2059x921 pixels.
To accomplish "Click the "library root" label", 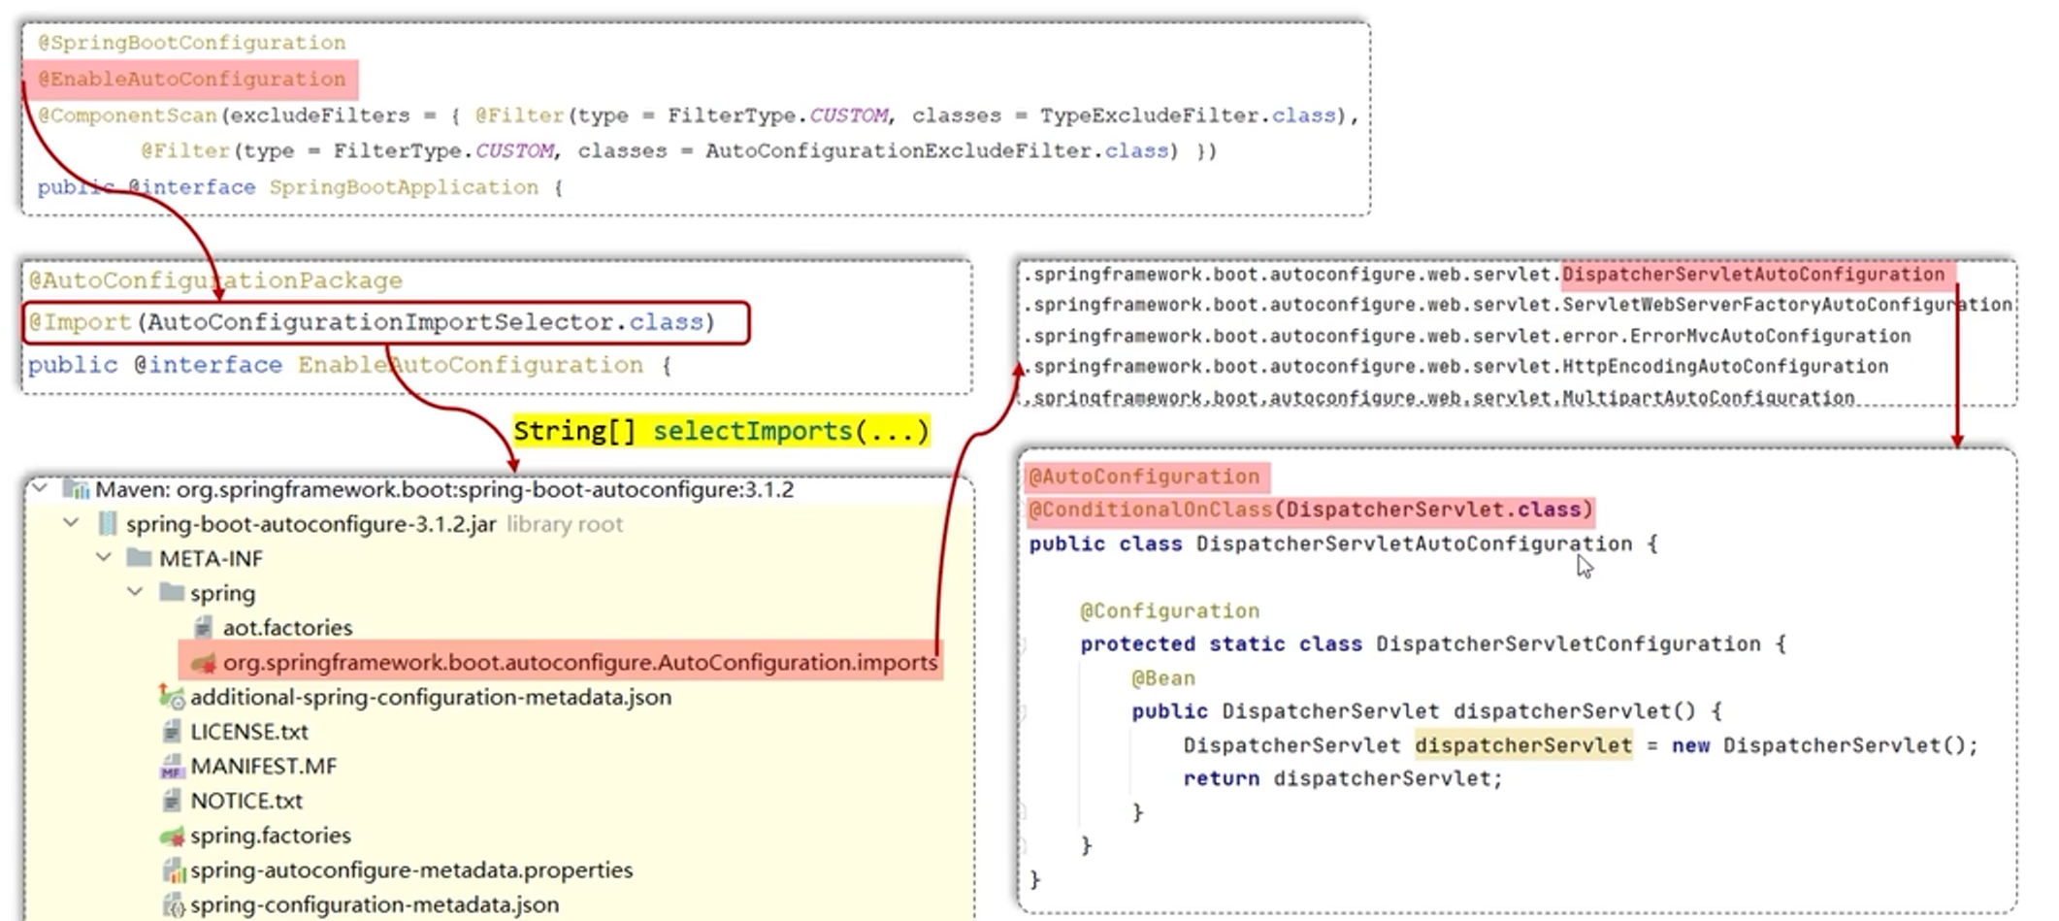I will (564, 524).
